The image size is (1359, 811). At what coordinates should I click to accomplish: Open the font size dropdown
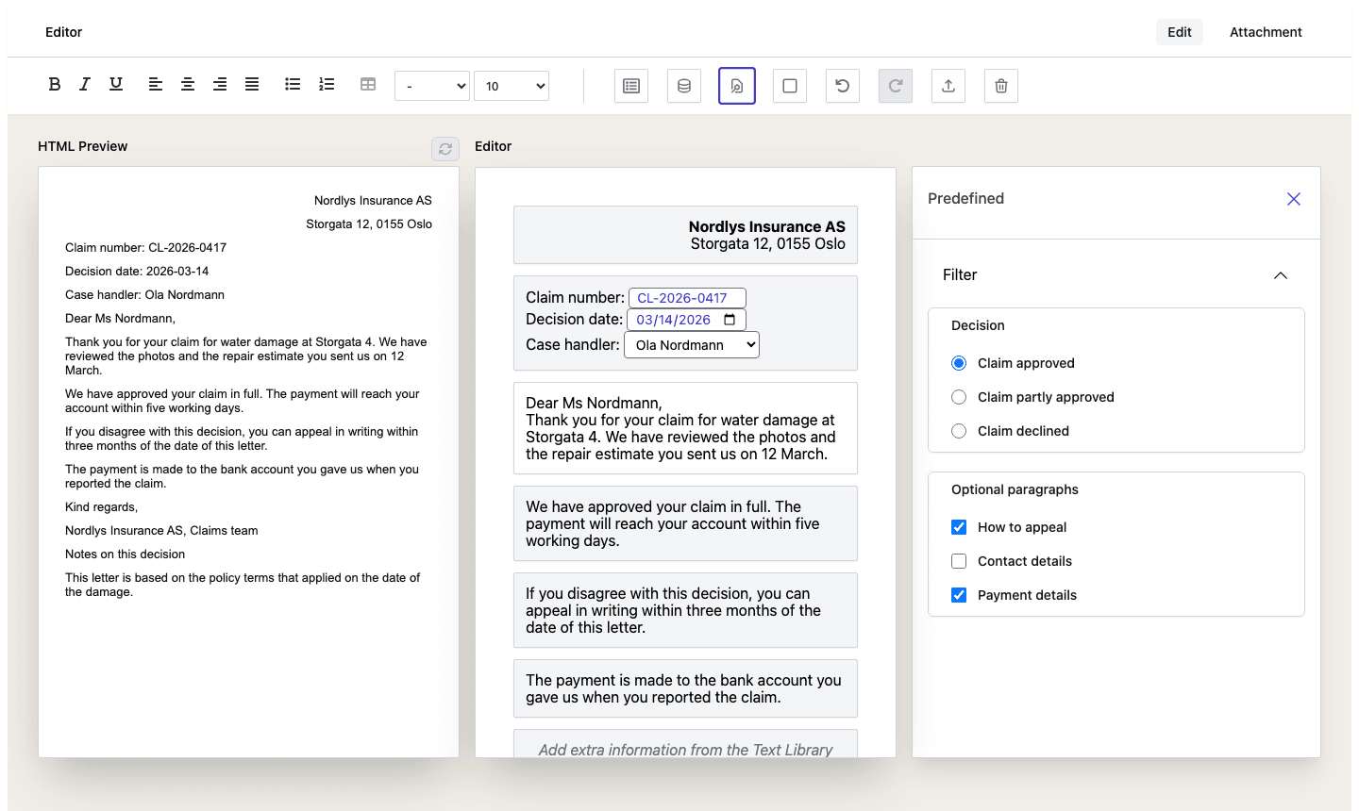[512, 86]
